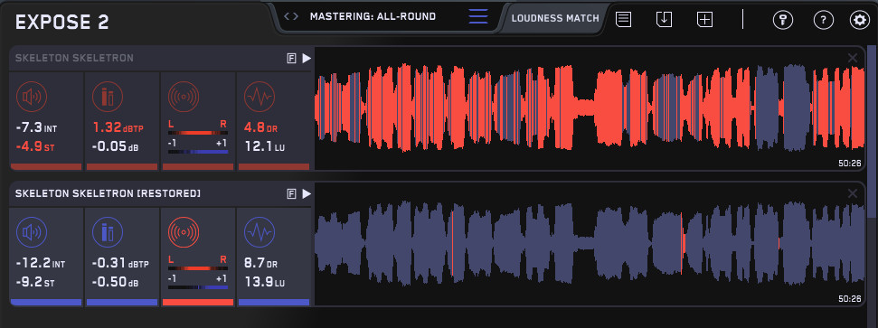Remove the Restored track with X
This screenshot has height=328, width=878.
853,193
